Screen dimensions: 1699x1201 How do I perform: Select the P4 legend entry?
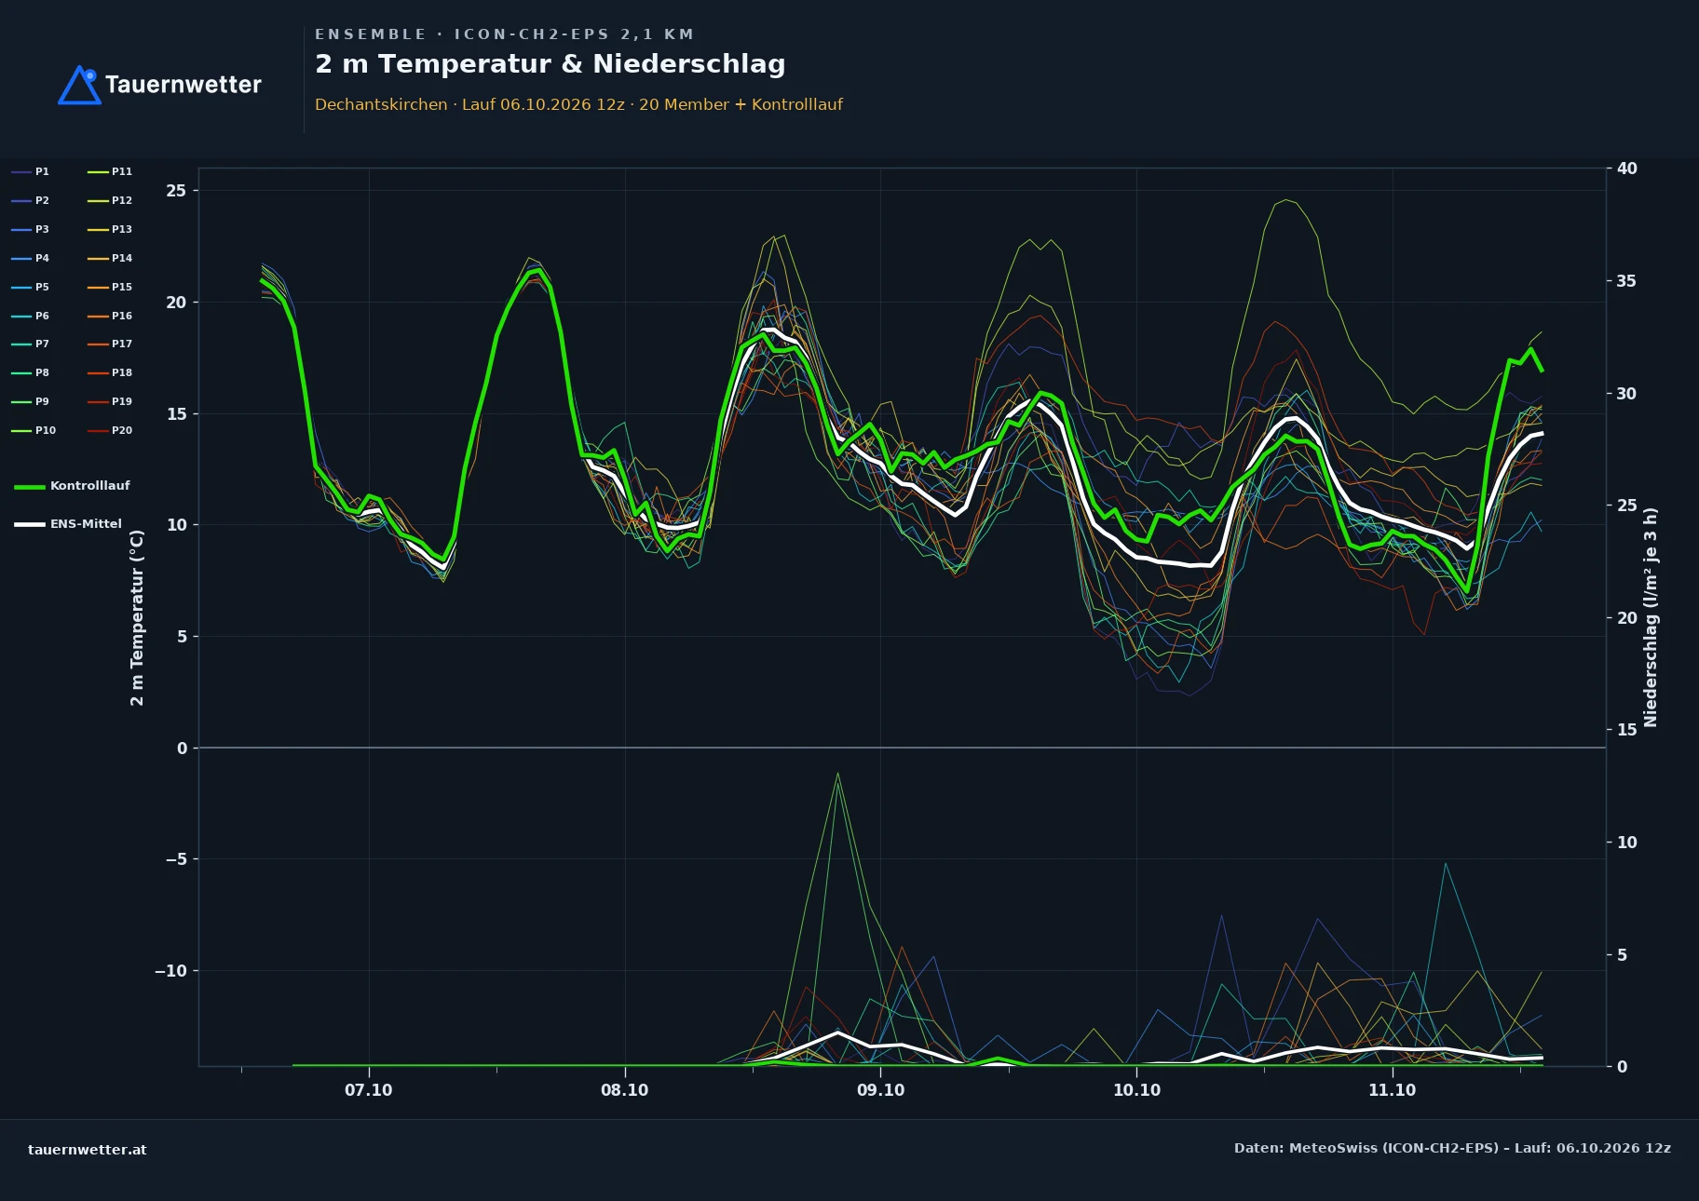[x=31, y=258]
